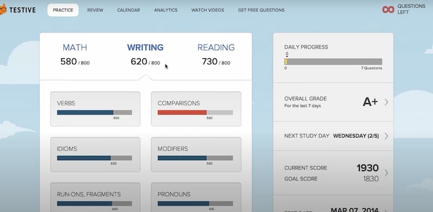Image resolution: width=433 pixels, height=212 pixels.
Task: Open the Calendar page
Action: [128, 10]
